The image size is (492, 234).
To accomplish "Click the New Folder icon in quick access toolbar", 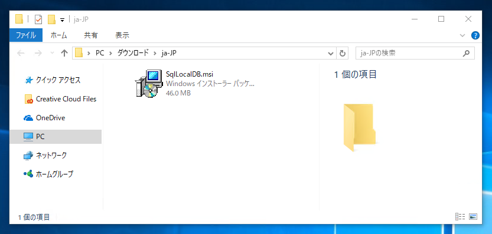I will click(51, 19).
